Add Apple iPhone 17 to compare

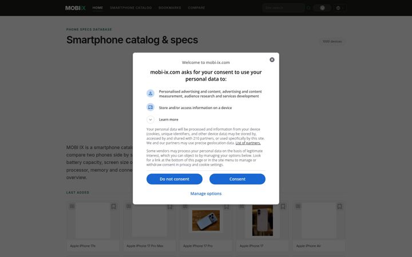241,206
